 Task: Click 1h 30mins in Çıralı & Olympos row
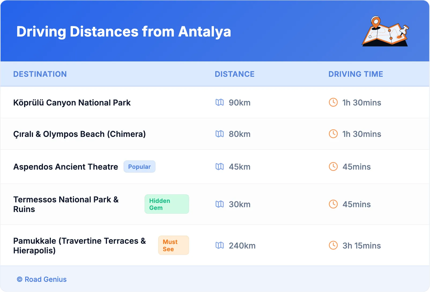tap(362, 134)
